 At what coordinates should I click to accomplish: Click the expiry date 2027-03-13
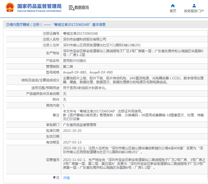[x=72, y=142]
